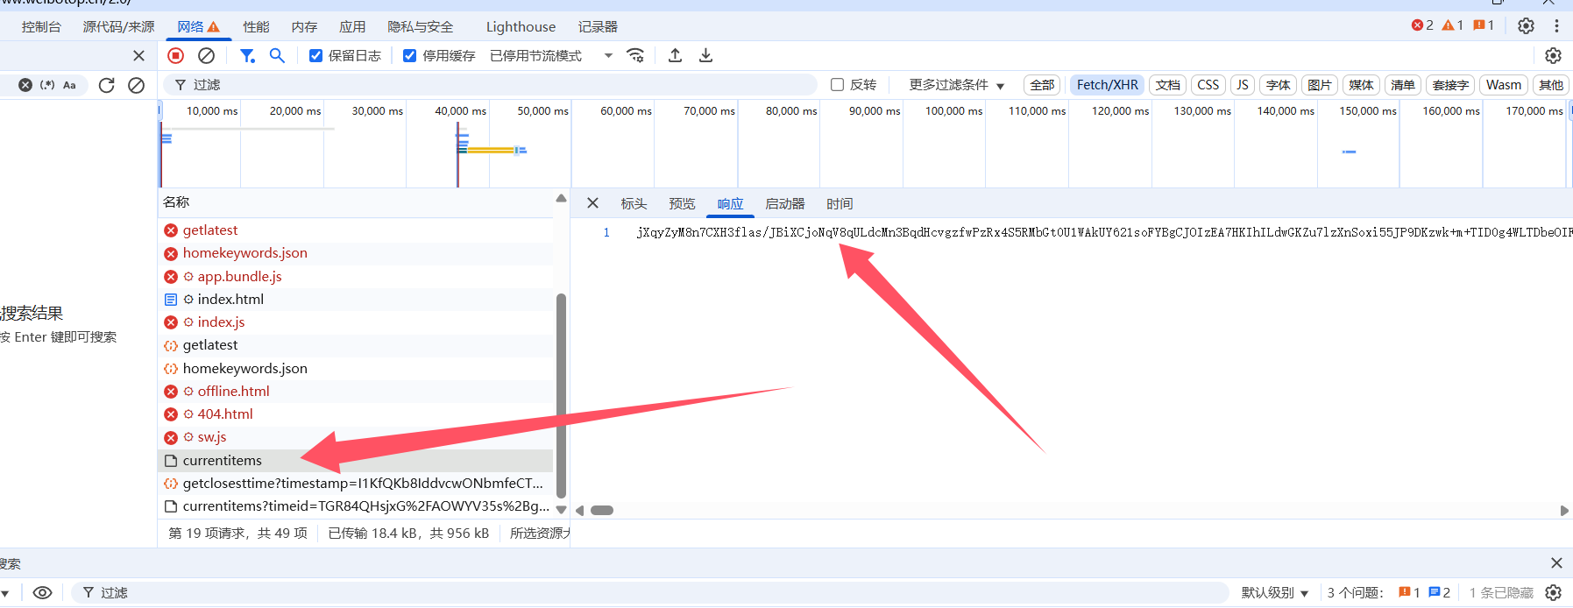The height and width of the screenshot is (608, 1573).
Task: Open default log level dropdown
Action: [x=1275, y=593]
